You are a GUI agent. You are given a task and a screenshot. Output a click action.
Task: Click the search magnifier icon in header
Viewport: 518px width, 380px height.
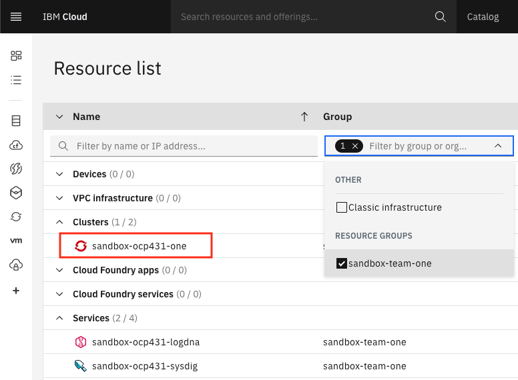coord(440,17)
